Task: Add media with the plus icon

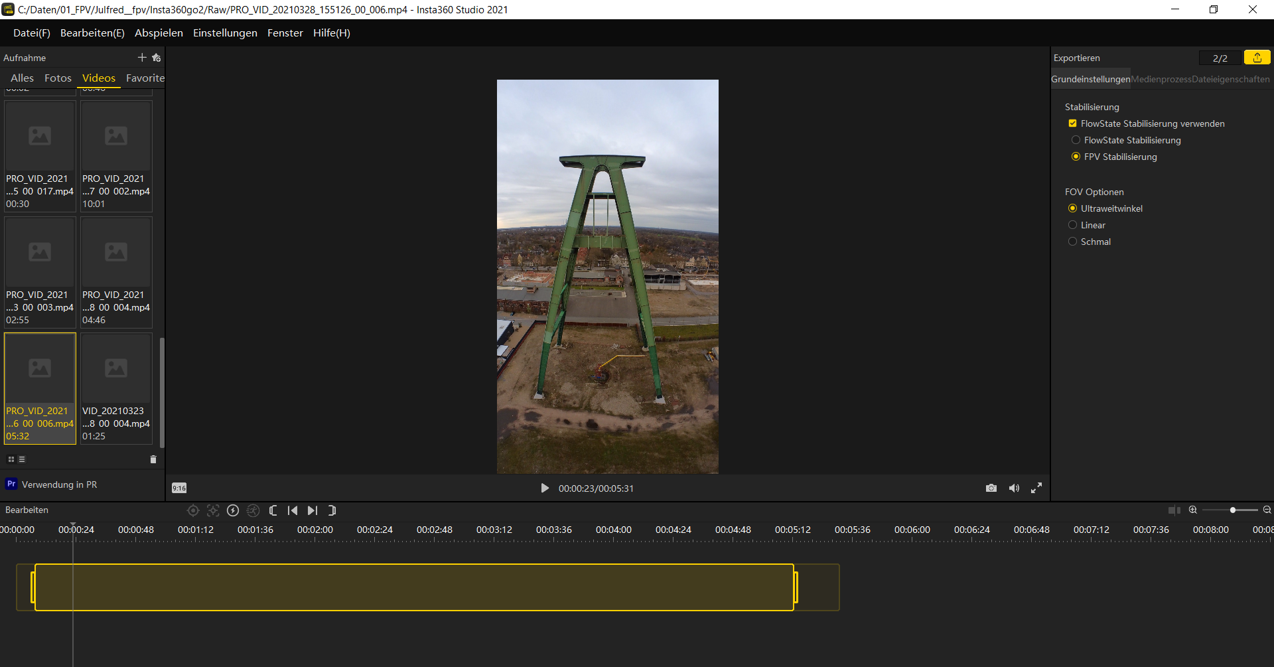Action: tap(141, 58)
